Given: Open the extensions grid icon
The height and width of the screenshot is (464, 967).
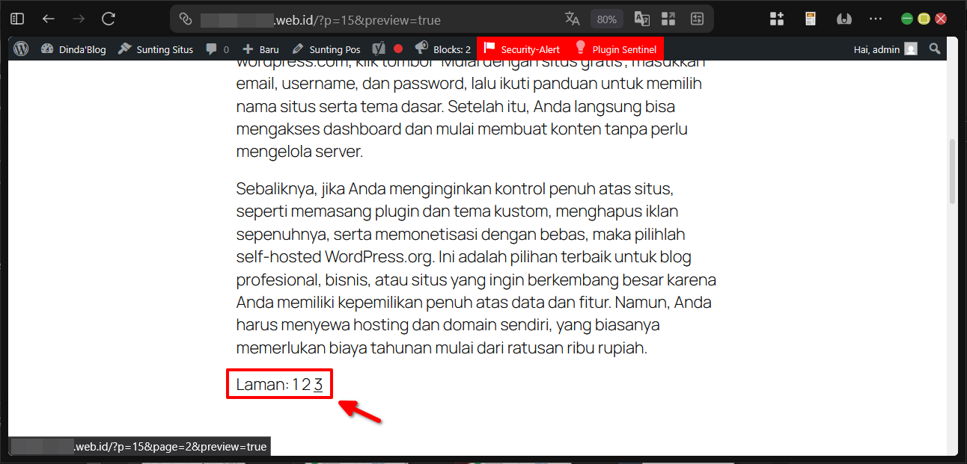Looking at the screenshot, I should tap(777, 19).
